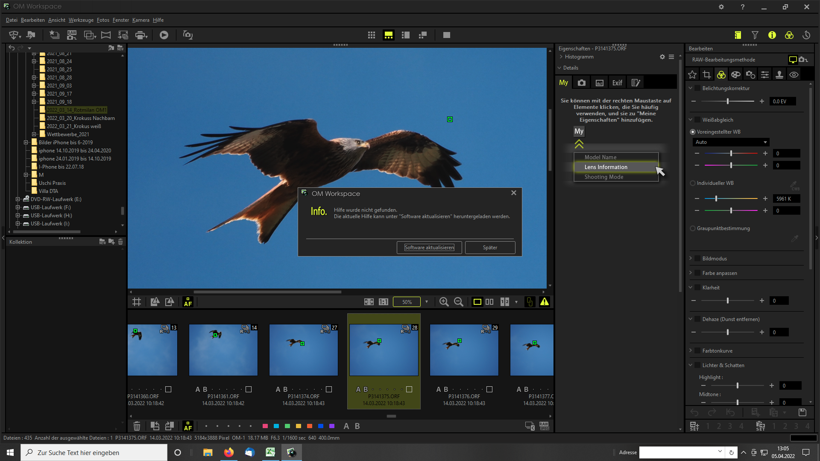
Task: Click the print icon in the toolbar
Action: [140, 35]
